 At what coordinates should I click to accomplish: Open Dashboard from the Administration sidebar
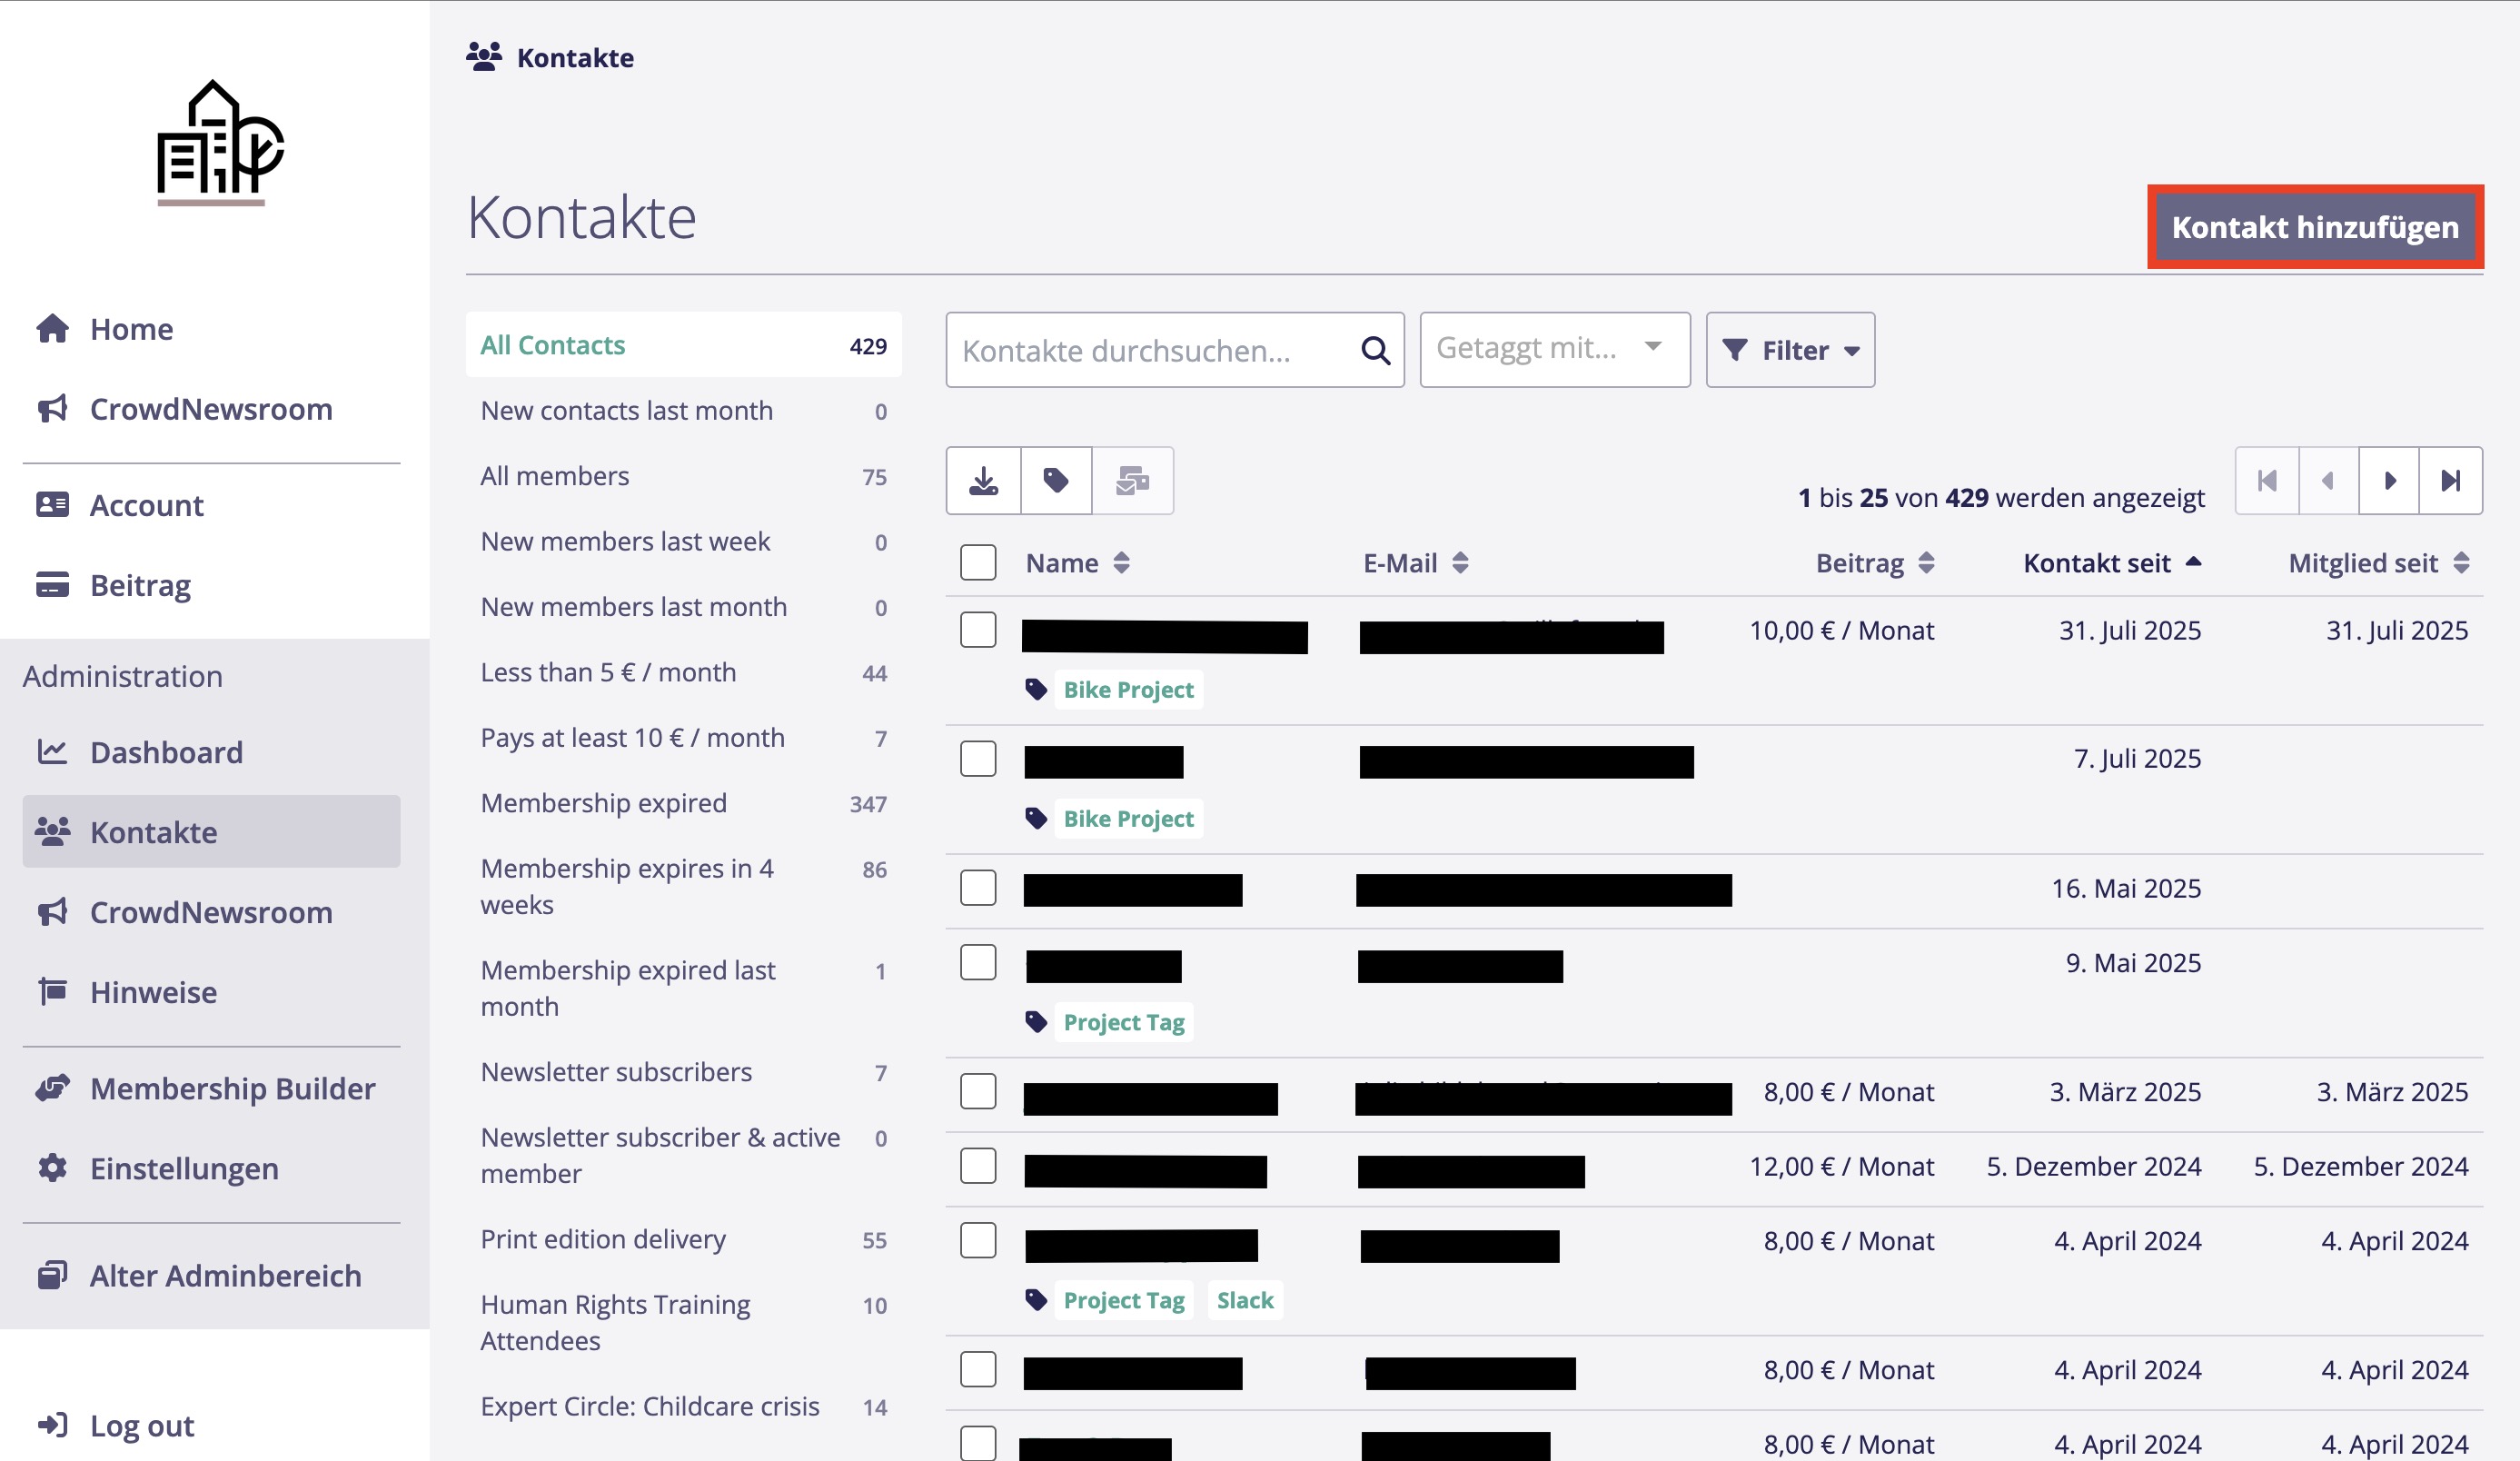[x=166, y=752]
